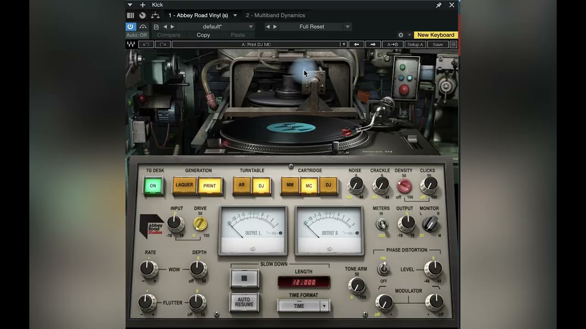Click the Copy button
Viewport: 586px width, 329px height.
click(x=203, y=35)
